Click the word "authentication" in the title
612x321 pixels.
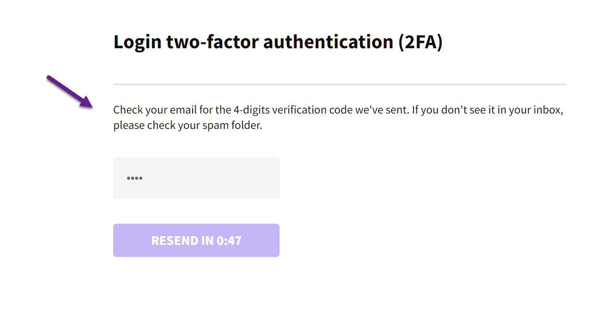(x=328, y=42)
